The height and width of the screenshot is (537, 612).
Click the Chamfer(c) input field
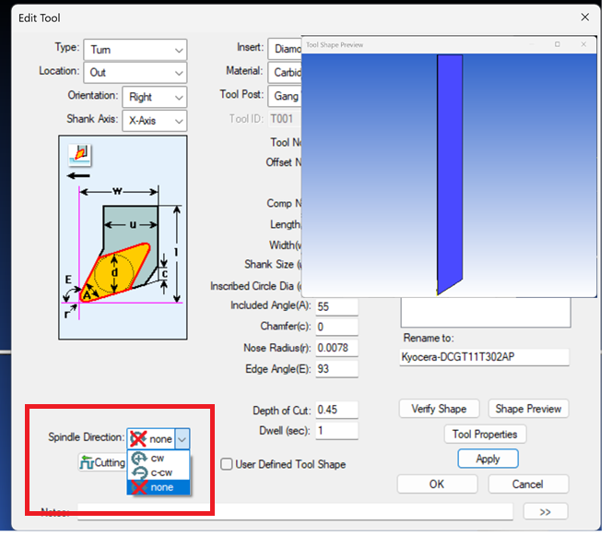click(x=336, y=327)
